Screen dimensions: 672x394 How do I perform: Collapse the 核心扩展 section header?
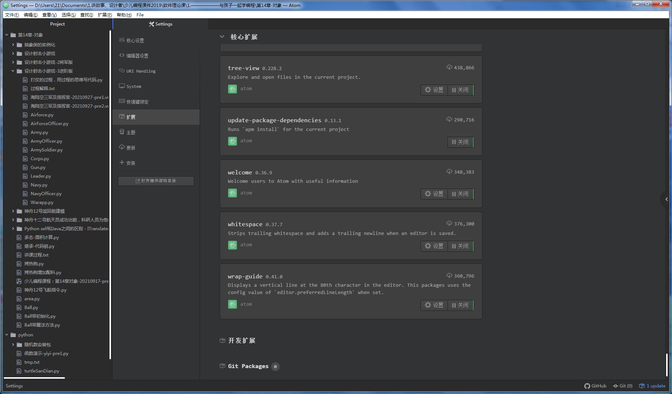222,37
